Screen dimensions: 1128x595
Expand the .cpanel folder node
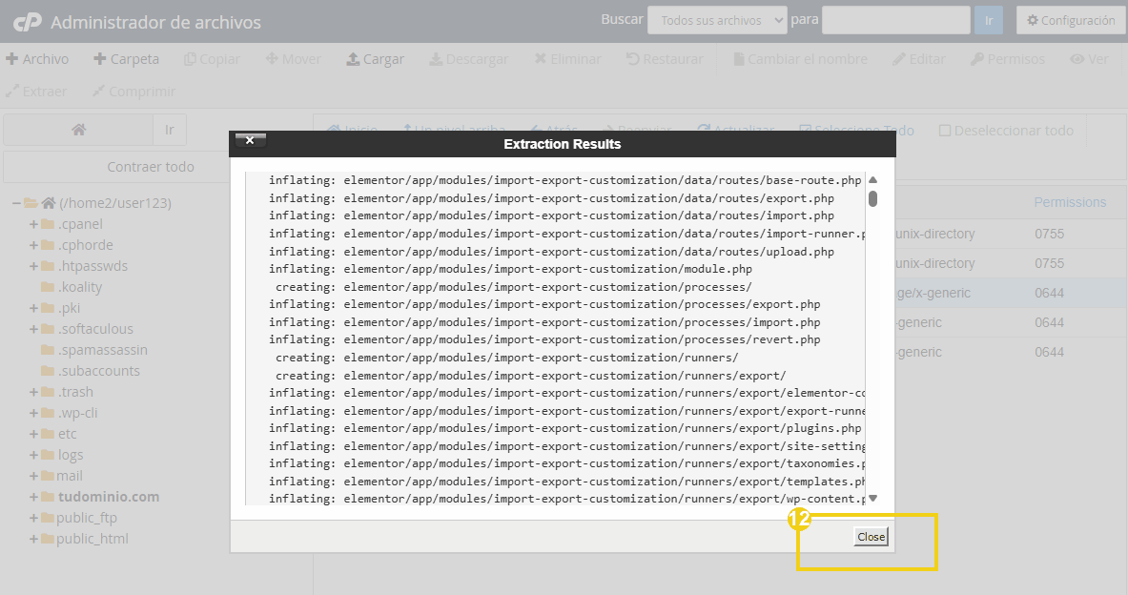click(33, 224)
